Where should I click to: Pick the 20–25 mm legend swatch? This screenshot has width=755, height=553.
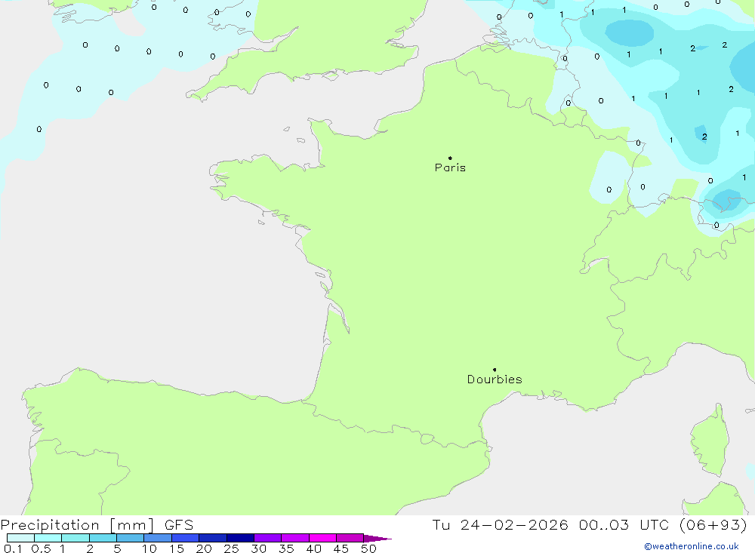212,538
